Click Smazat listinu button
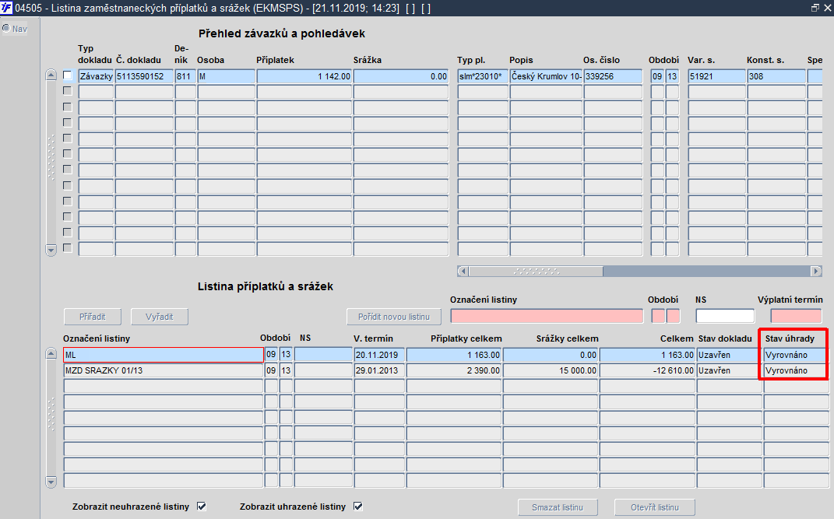Image resolution: width=834 pixels, height=519 pixels. click(558, 507)
